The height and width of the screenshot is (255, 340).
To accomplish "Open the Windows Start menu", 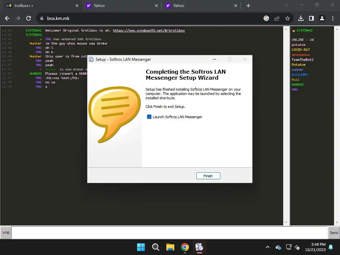I will [141, 247].
